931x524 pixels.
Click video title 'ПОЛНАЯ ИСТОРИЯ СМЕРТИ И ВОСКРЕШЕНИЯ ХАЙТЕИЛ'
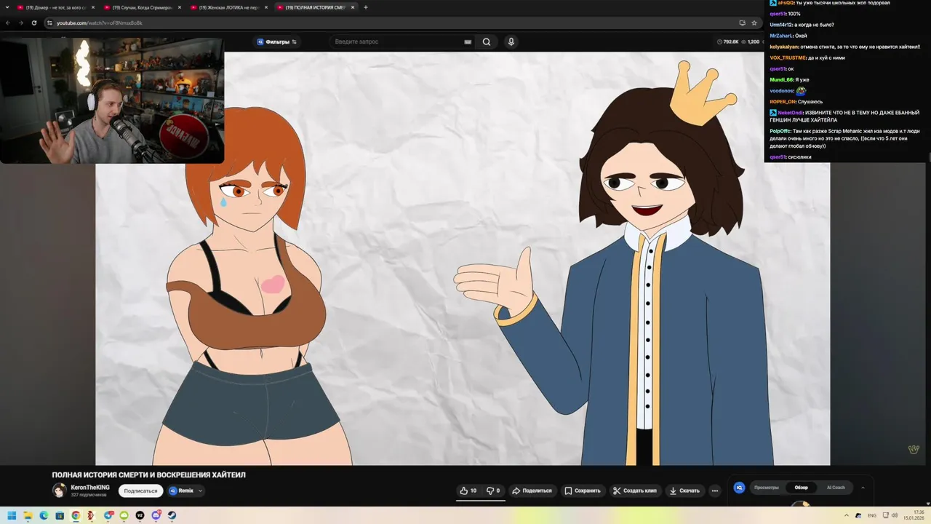tap(148, 475)
